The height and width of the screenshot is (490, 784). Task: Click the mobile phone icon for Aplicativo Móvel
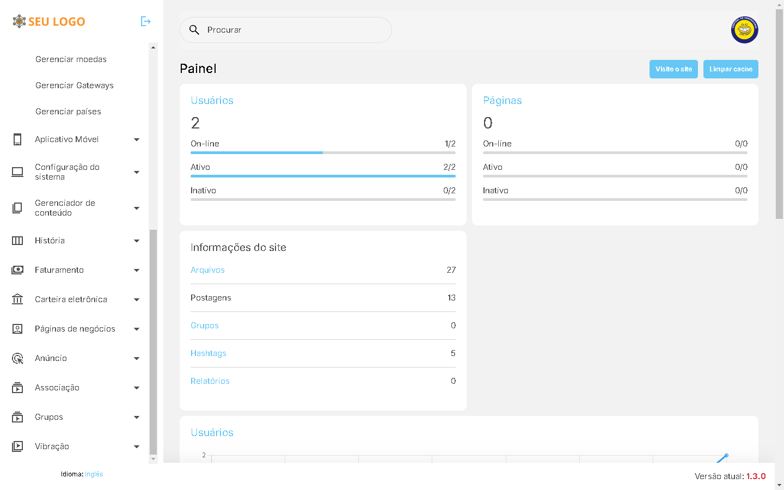coord(17,139)
